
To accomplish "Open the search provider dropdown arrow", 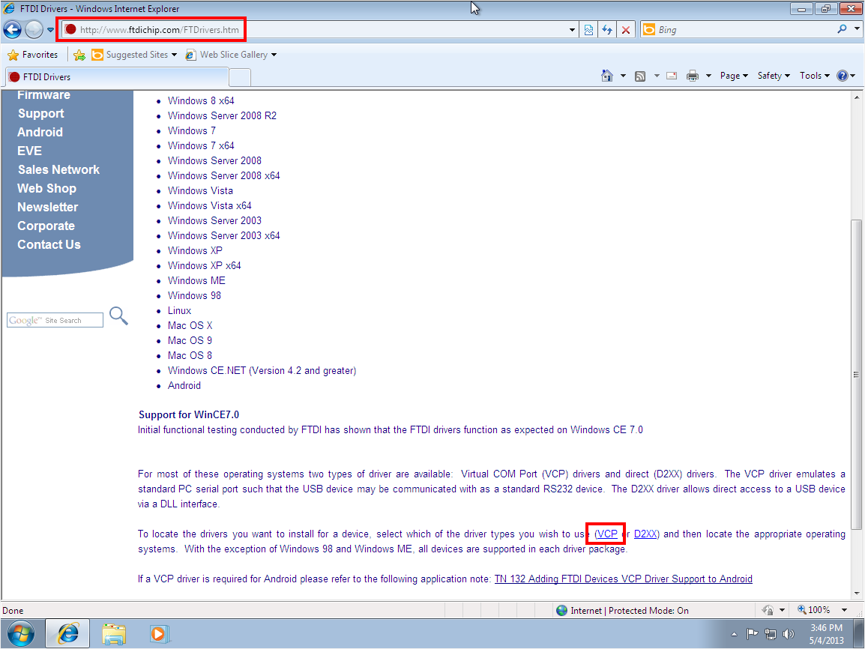I will click(857, 29).
